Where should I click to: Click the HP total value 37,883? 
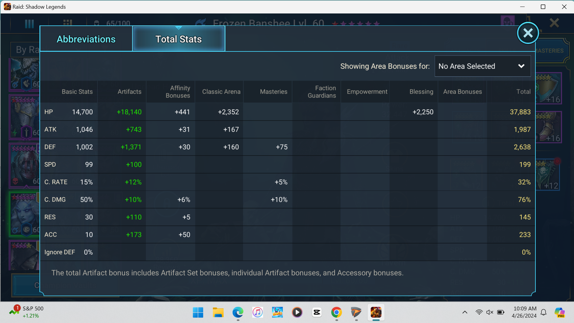[520, 112]
